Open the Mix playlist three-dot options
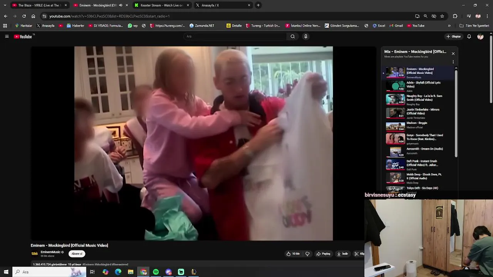This screenshot has height=277, width=493. click(x=453, y=62)
